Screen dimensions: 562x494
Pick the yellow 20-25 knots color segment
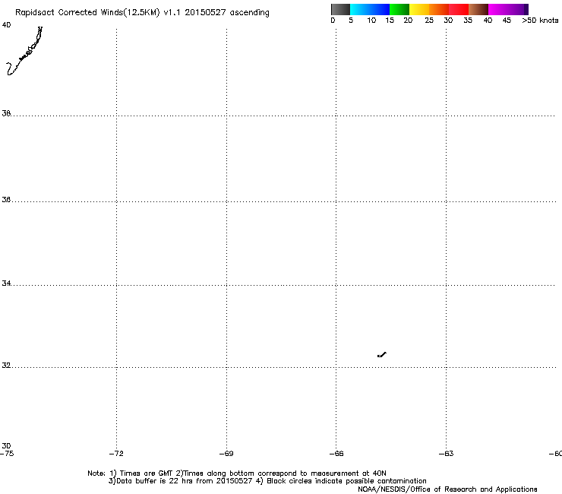point(419,9)
